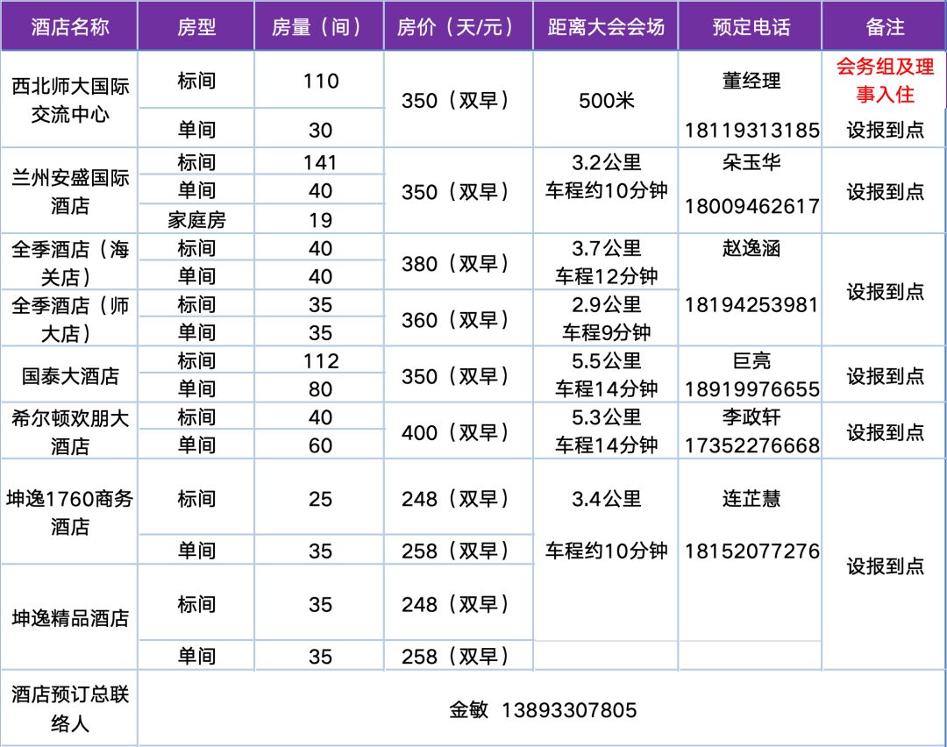
Task: Click the distance 3.7公里
Action: click(x=606, y=248)
